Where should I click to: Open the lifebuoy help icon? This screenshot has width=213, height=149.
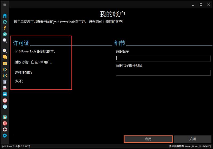coord(5,130)
